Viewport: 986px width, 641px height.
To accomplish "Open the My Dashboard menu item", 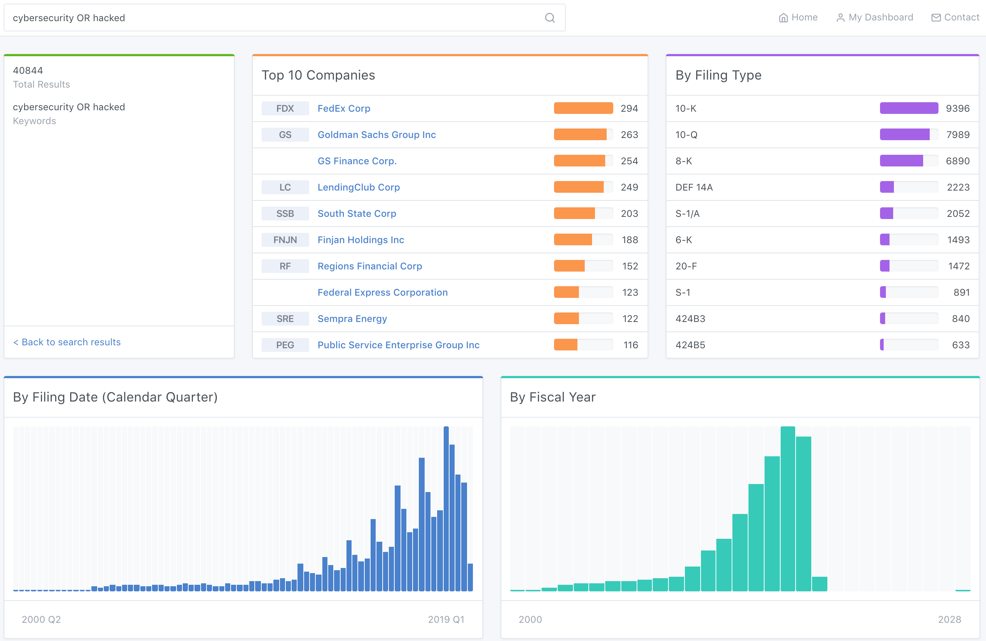I will [880, 18].
